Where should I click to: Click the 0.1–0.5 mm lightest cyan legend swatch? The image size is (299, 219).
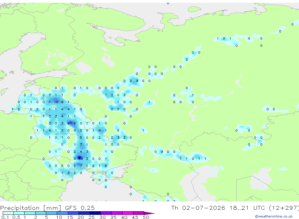(x=8, y=213)
